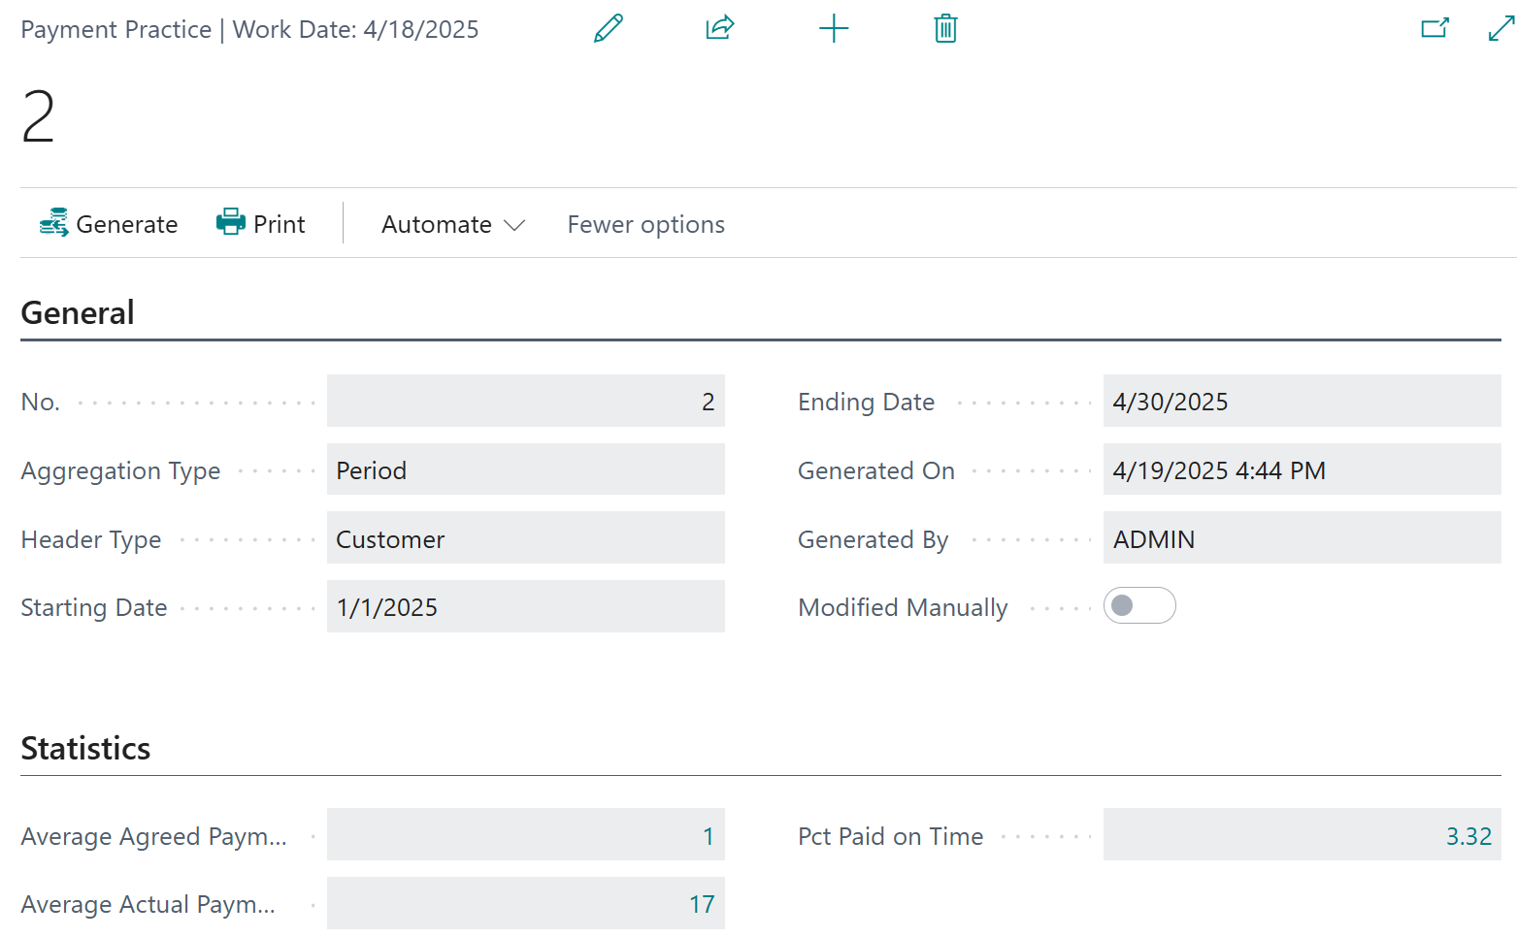The height and width of the screenshot is (937, 1517).
Task: Select Fewer options
Action: (x=646, y=224)
